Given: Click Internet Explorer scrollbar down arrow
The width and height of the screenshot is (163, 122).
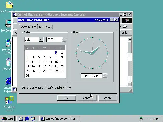Looking at the screenshot, I should point(130,84).
